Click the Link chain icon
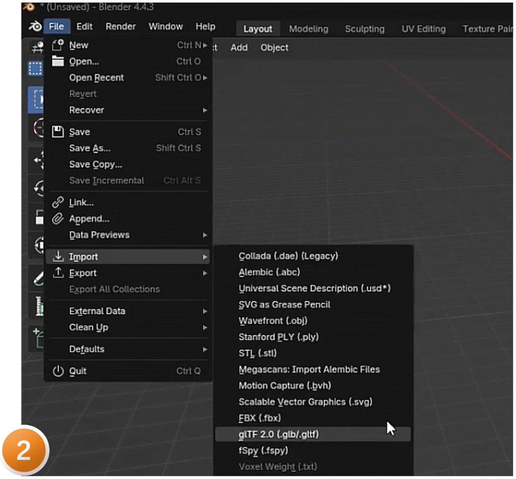Screen dimensions: 516x479 click(x=58, y=202)
